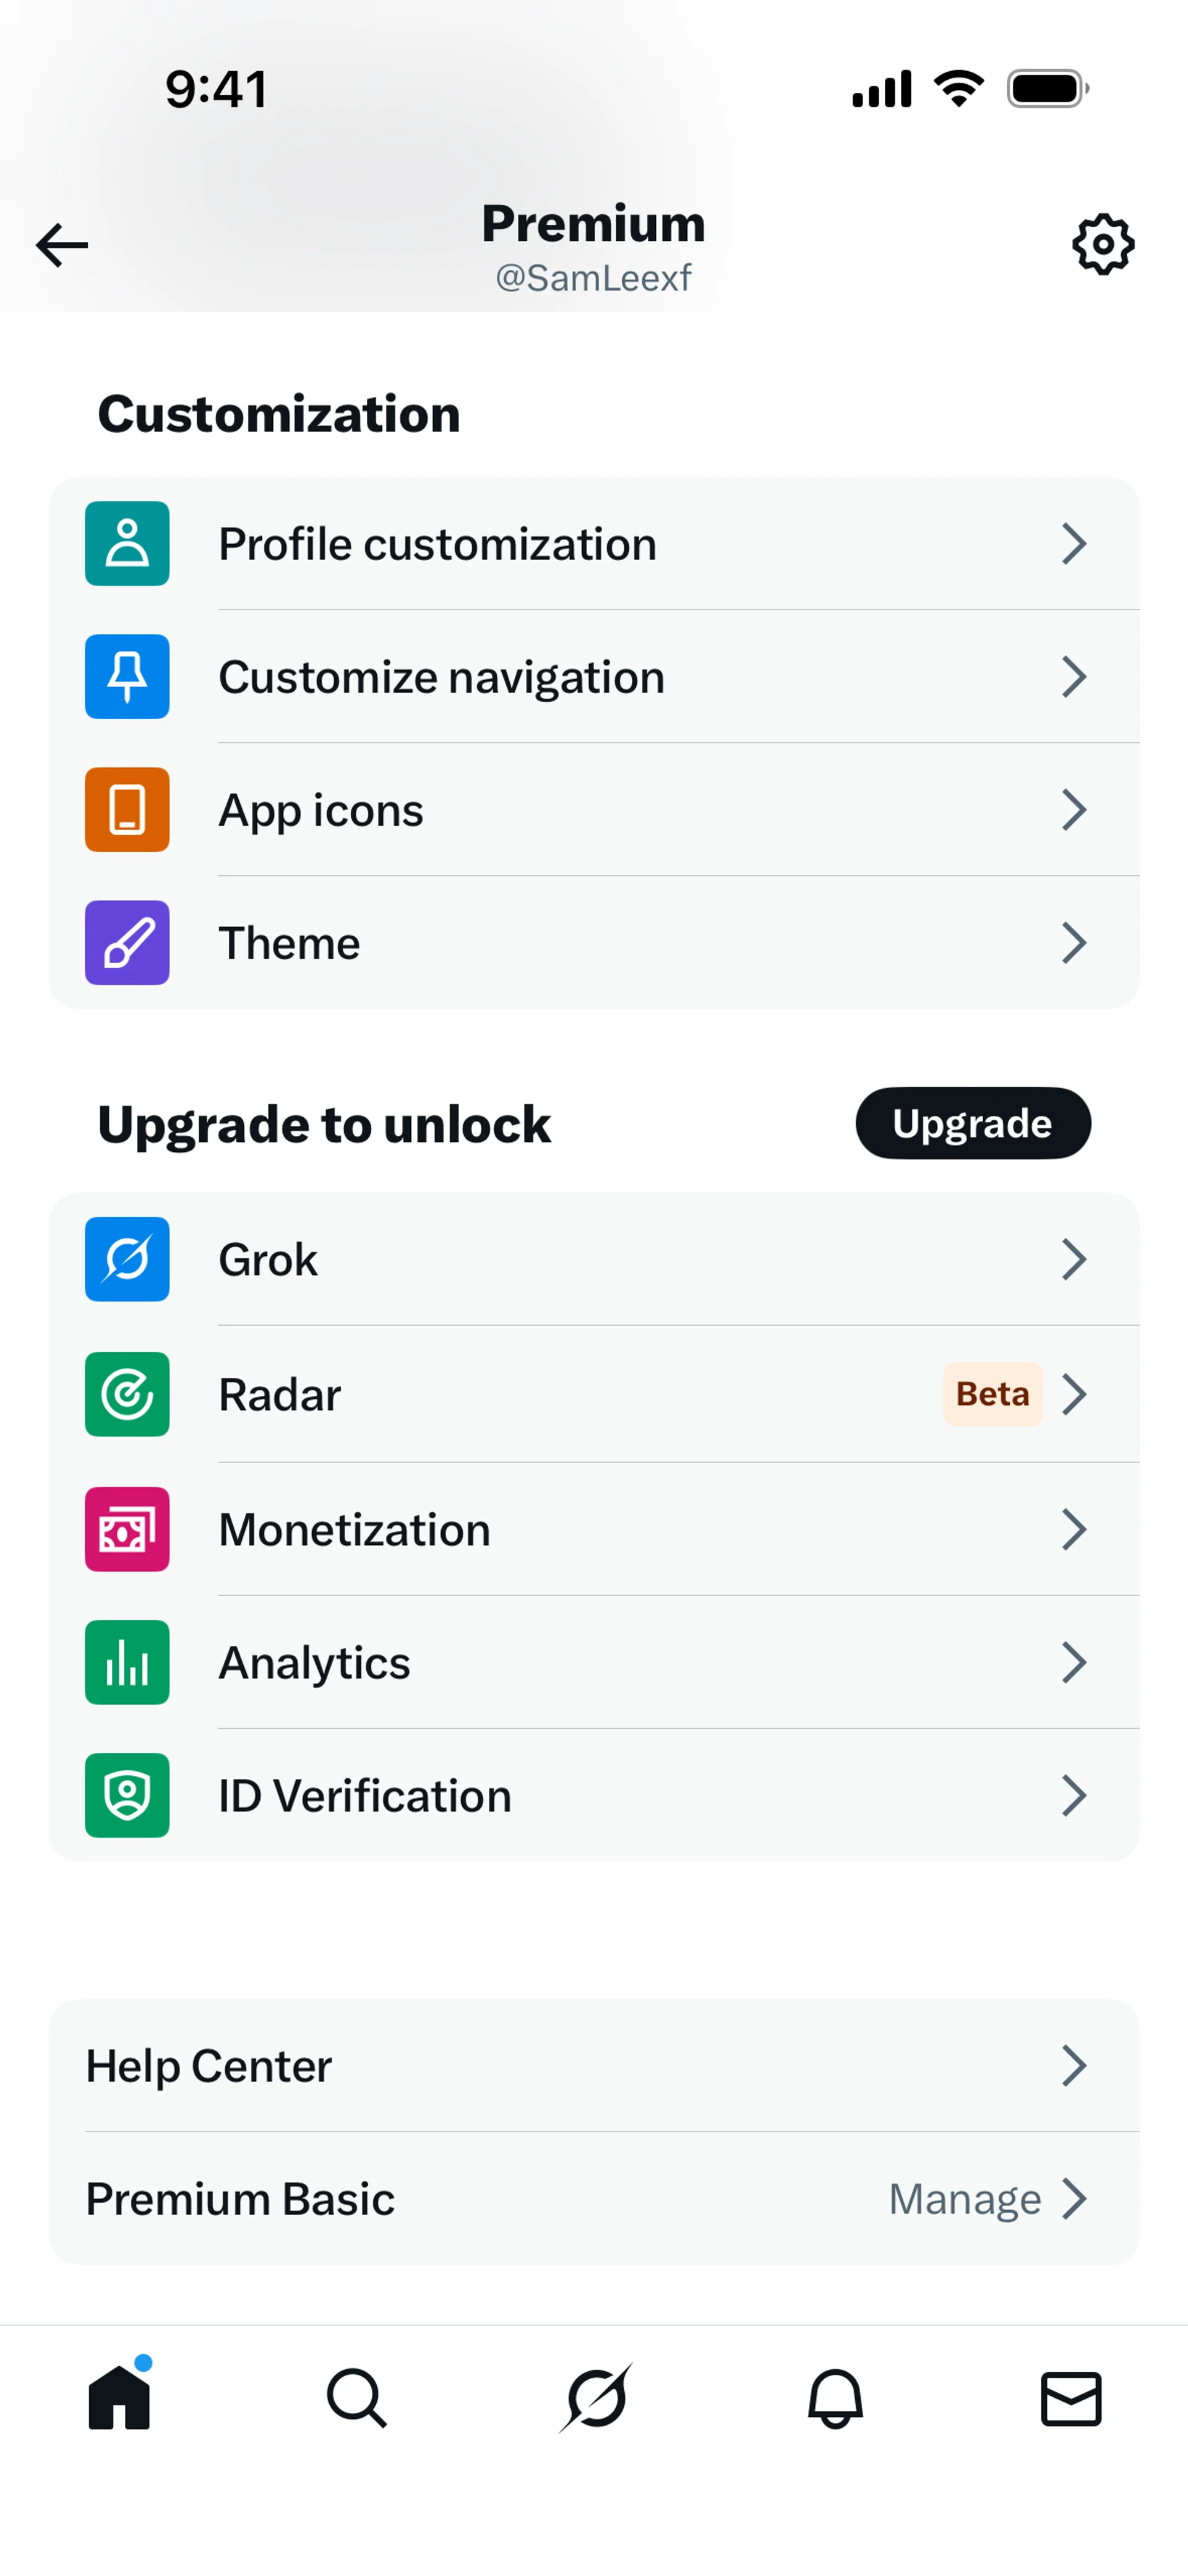
Task: Expand Customize navigation chevron
Action: tap(1074, 677)
